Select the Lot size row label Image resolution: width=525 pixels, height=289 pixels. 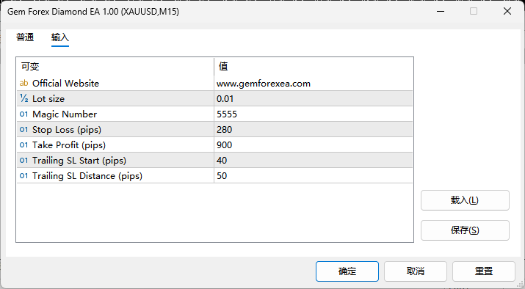(48, 99)
